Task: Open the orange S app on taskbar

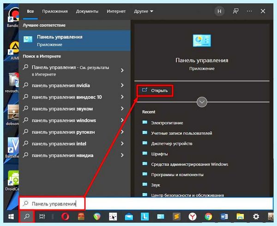Action: tap(176, 216)
